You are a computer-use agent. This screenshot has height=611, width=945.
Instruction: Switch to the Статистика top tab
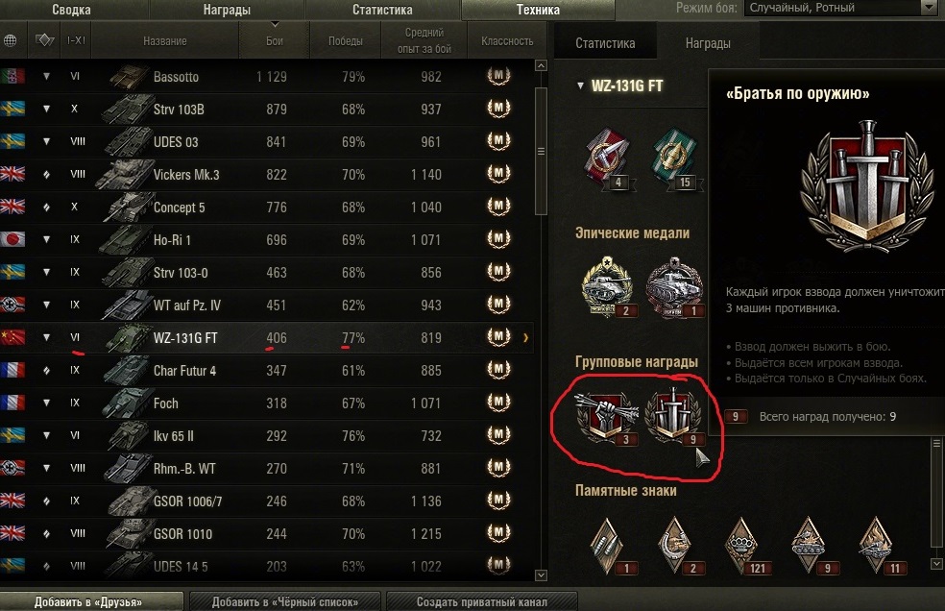382,10
